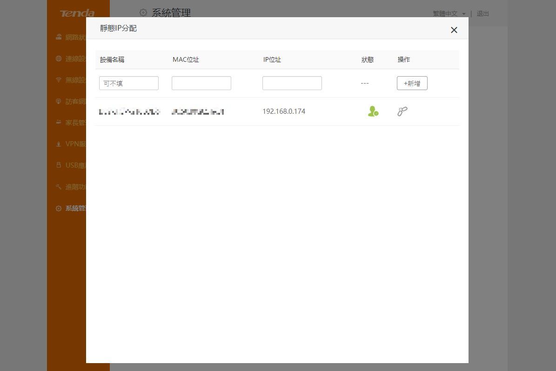556x371 pixels.
Task: Open the 網路狀態 sidebar menu item
Action: click(71, 37)
